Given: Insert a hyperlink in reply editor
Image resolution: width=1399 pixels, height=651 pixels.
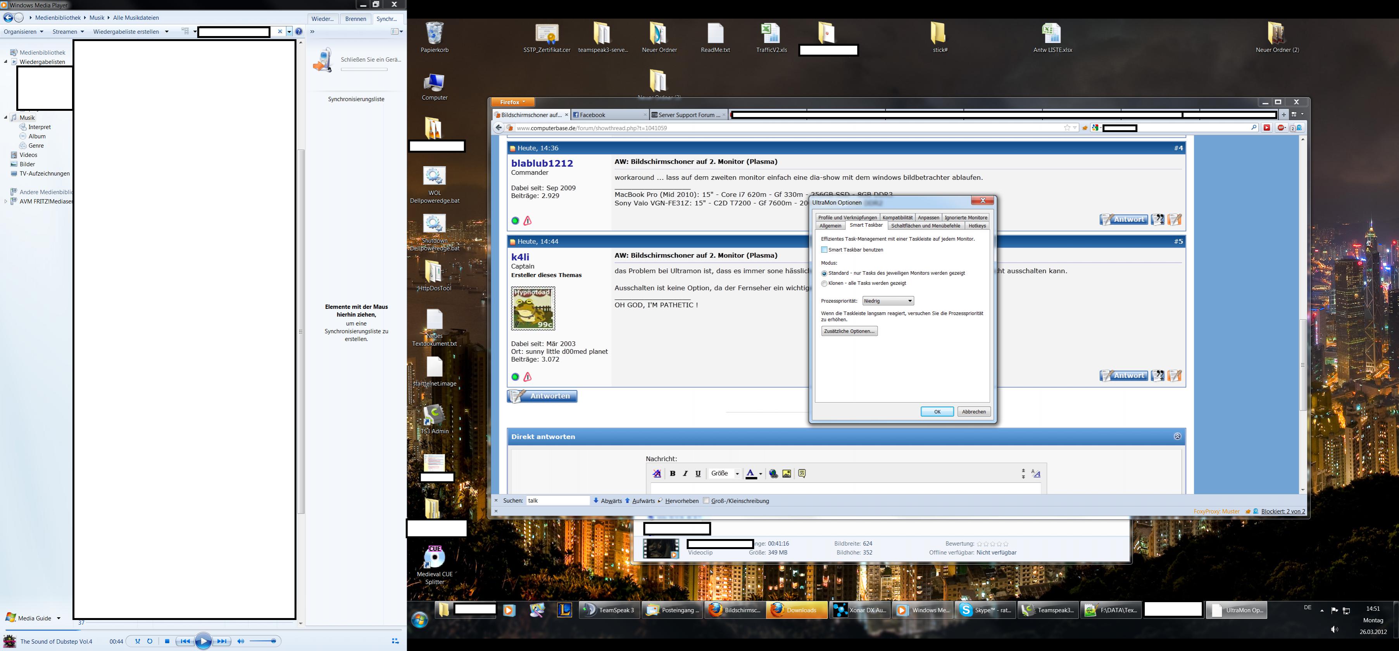Looking at the screenshot, I should (773, 474).
